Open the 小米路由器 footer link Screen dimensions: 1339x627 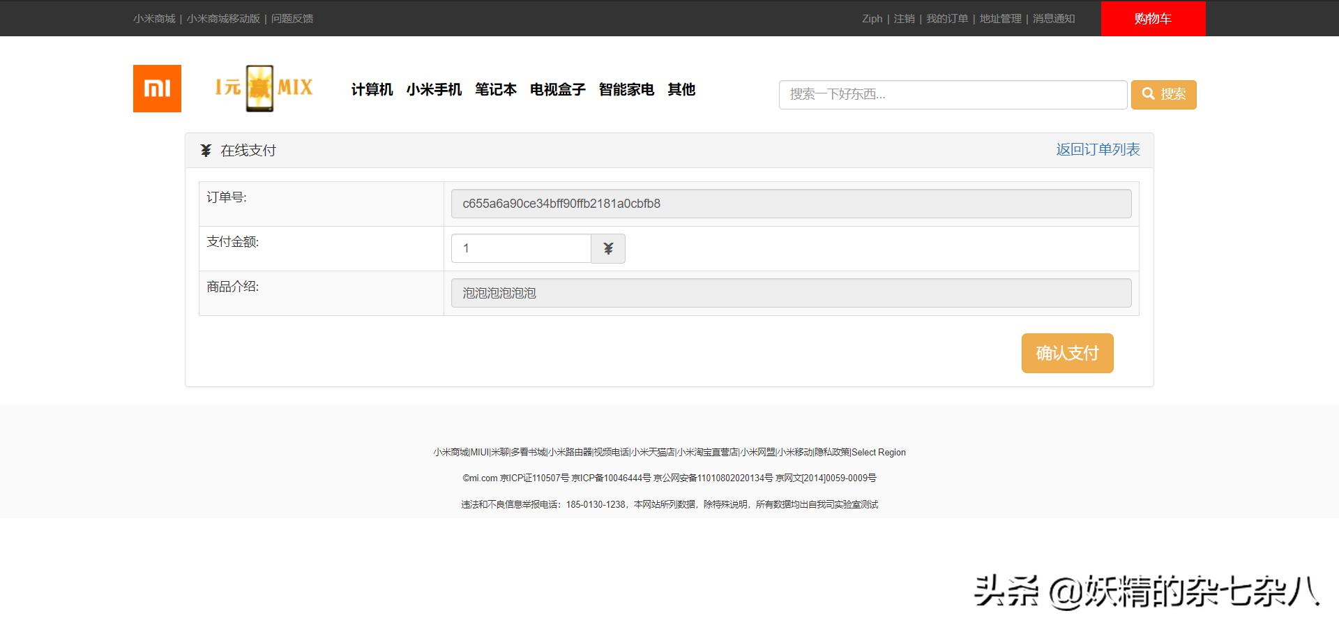(570, 453)
